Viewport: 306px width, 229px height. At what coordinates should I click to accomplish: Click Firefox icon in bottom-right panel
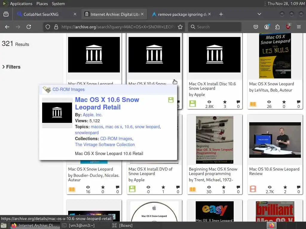click(271, 225)
